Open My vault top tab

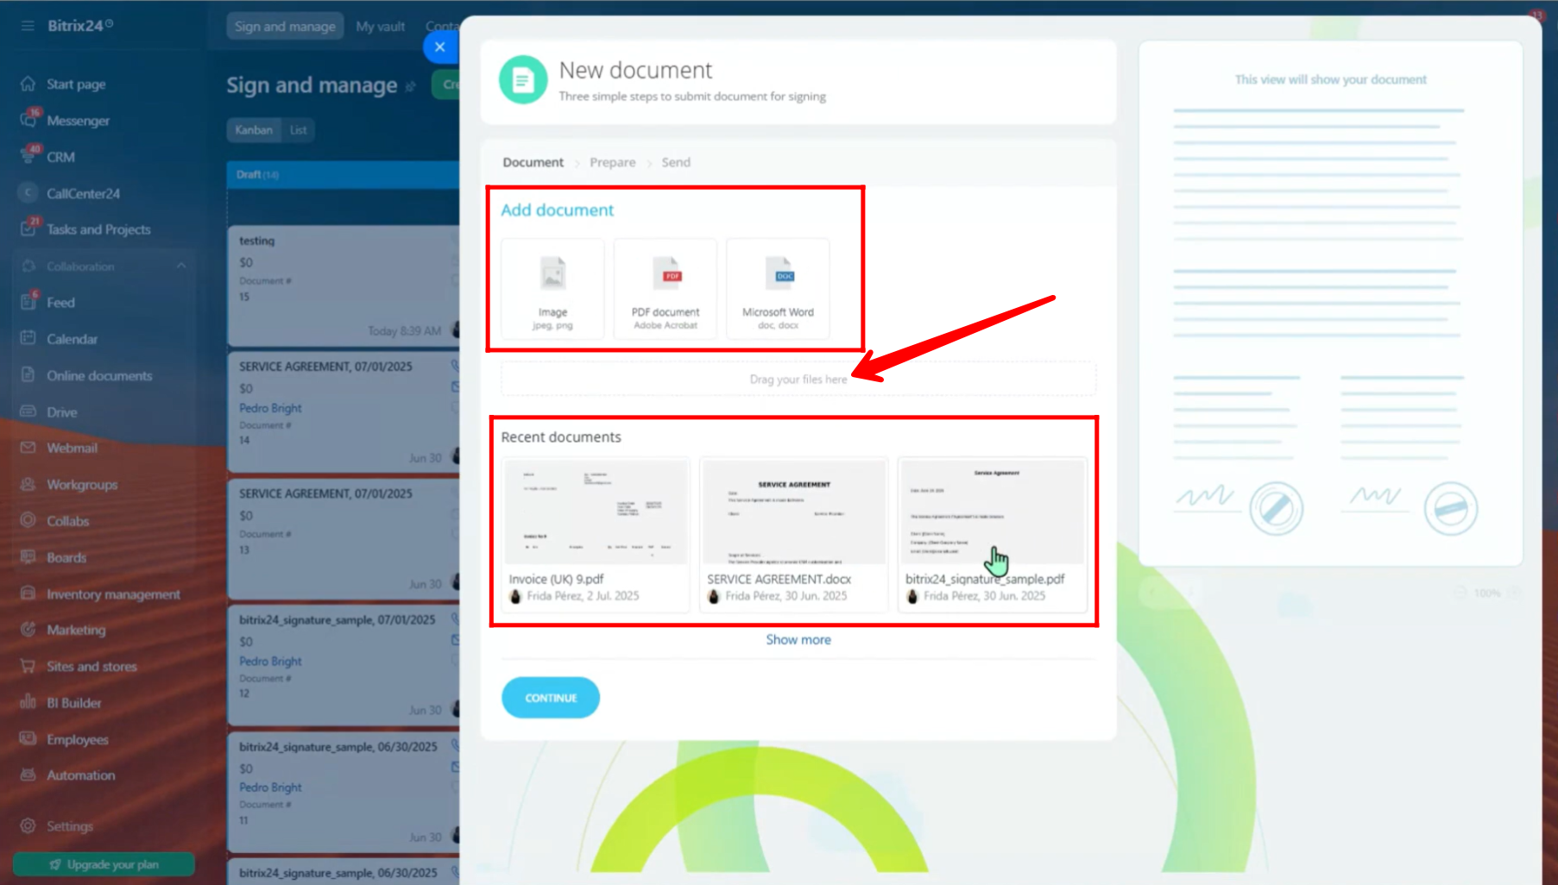(x=381, y=26)
